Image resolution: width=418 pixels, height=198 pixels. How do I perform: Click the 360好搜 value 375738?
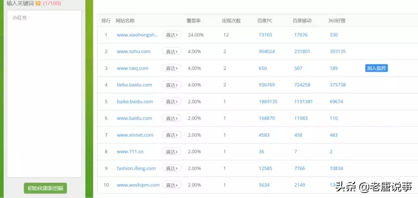point(338,85)
